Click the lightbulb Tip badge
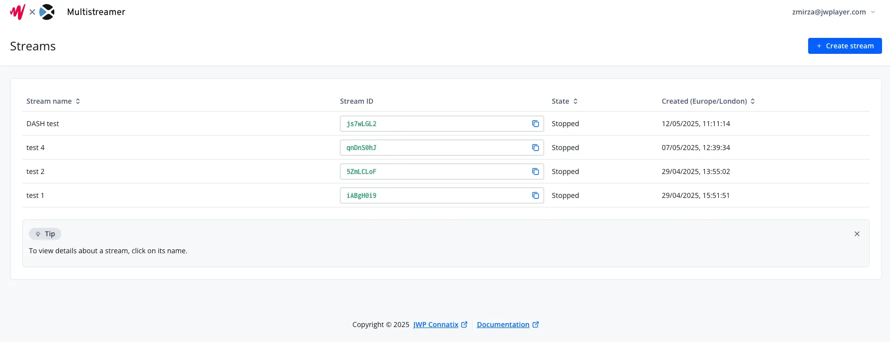This screenshot has width=890, height=342. [x=45, y=234]
